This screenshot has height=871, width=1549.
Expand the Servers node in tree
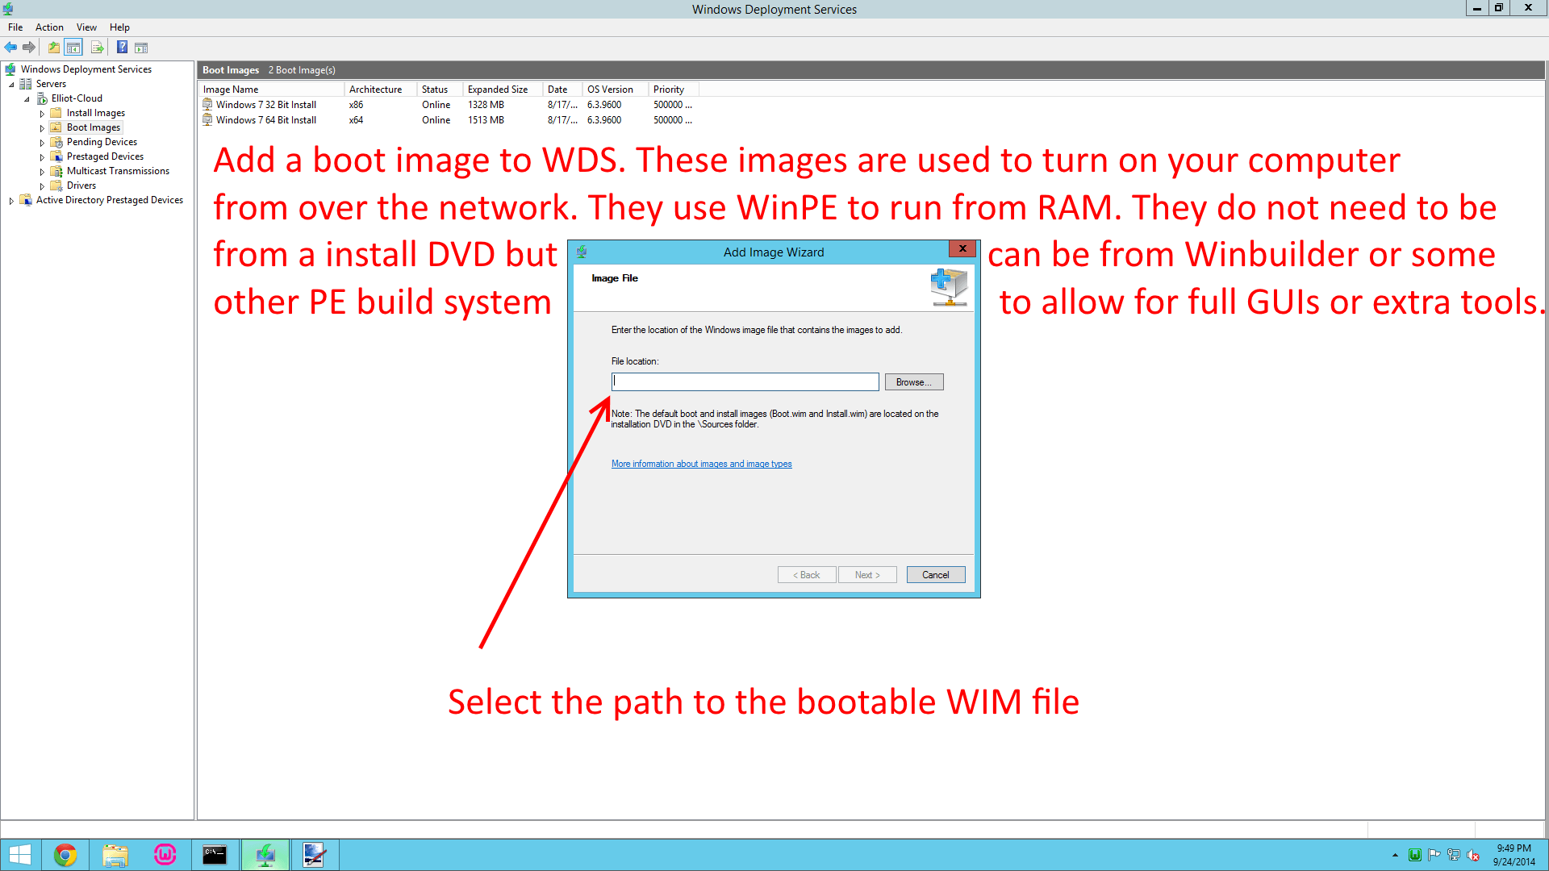coord(9,83)
